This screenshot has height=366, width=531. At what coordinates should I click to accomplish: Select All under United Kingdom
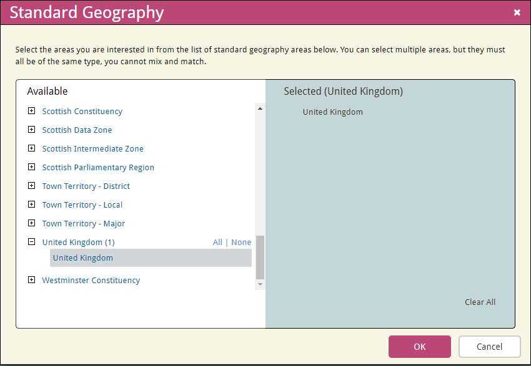(x=217, y=243)
